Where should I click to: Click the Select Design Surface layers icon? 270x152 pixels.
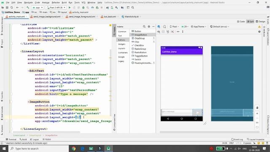(159, 27)
